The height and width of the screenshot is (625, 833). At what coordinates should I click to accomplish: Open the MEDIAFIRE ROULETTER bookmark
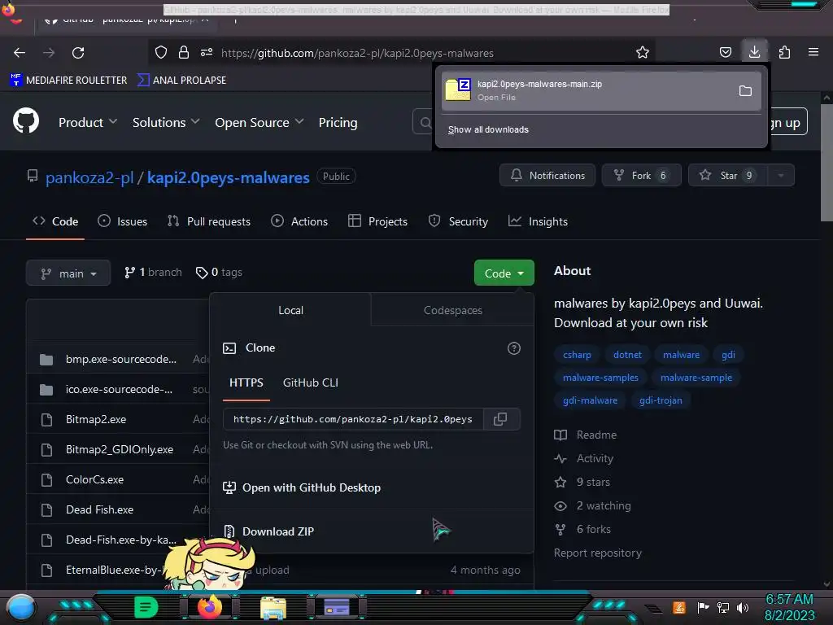(x=68, y=81)
